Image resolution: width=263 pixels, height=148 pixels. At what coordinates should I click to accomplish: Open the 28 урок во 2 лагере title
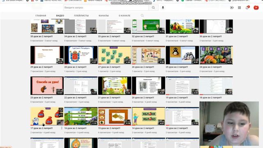coord(75,67)
